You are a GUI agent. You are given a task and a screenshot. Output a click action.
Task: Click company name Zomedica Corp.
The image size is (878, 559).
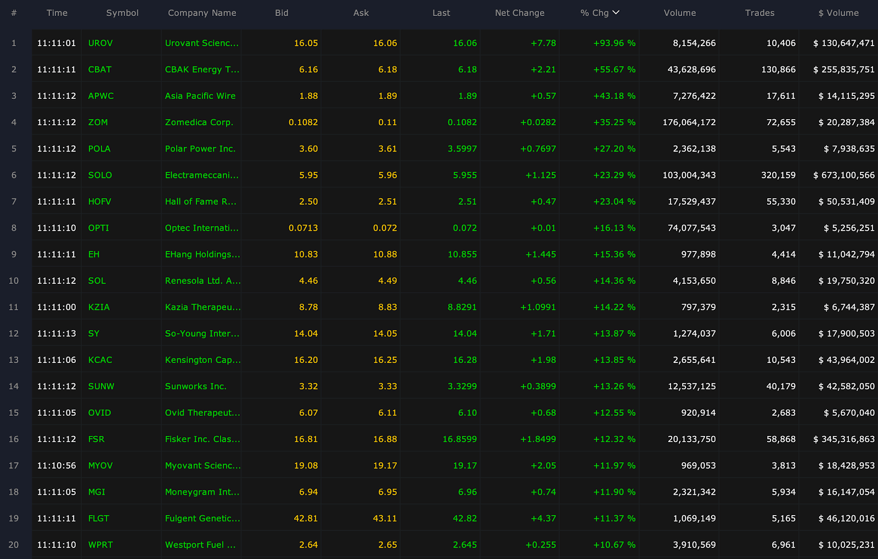coord(199,122)
